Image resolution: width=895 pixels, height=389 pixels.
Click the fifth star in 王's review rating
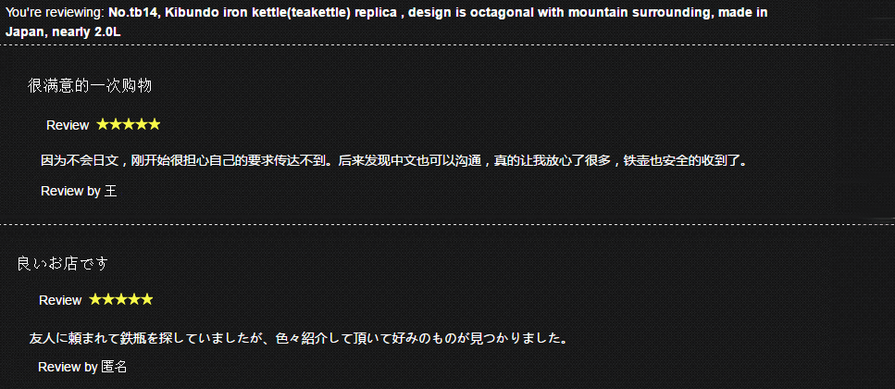(x=155, y=124)
